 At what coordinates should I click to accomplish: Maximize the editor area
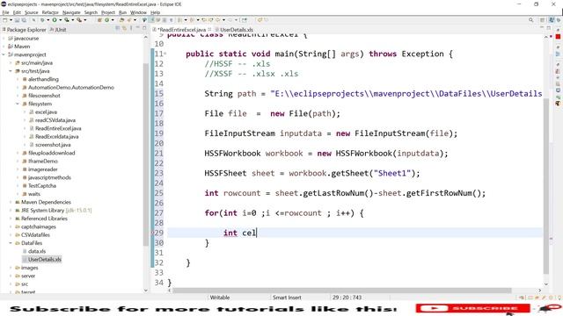pyautogui.click(x=549, y=28)
